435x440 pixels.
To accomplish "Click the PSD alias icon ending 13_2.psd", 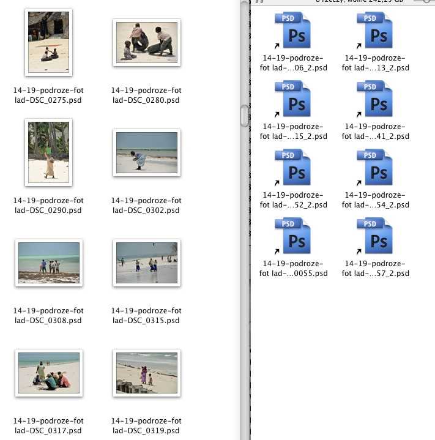I will click(374, 31).
